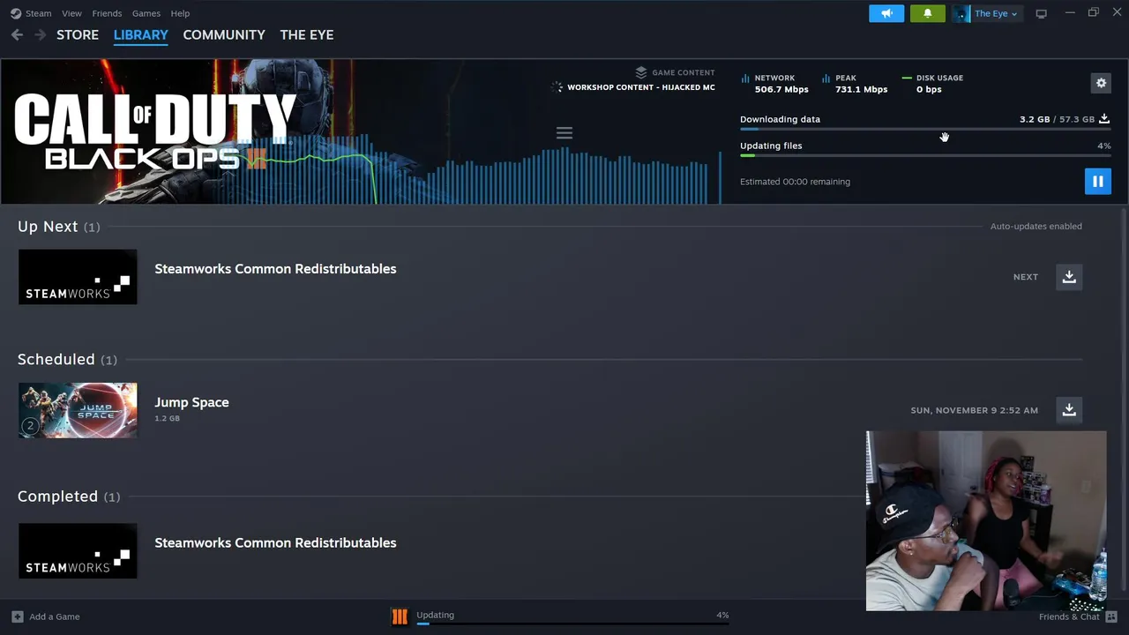Click download icon next to NEXT for Steamworks
1129x635 pixels.
[1069, 277]
